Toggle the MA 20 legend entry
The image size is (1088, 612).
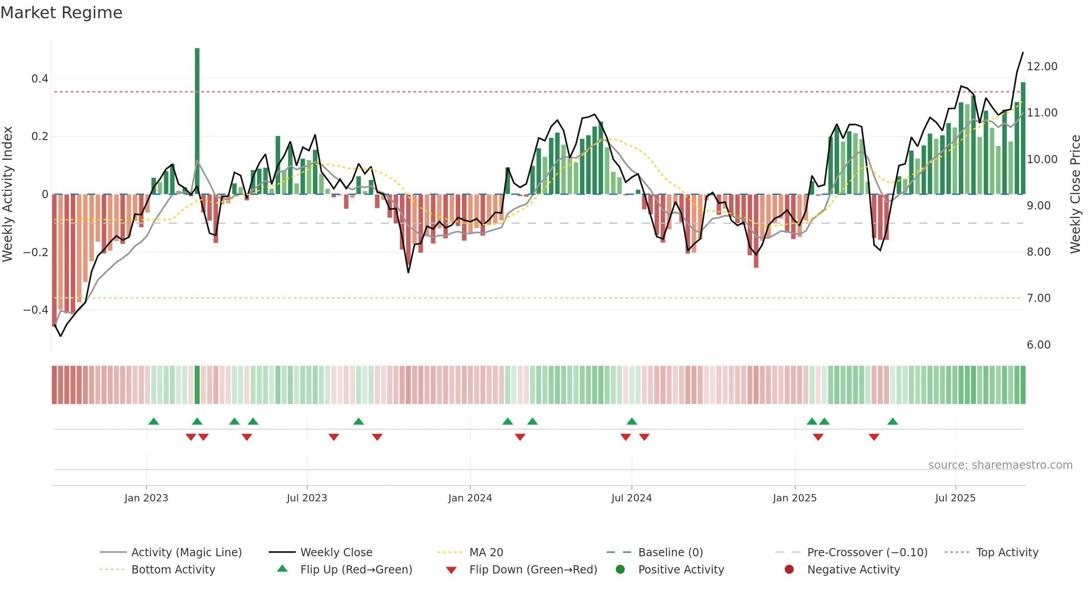[470, 552]
